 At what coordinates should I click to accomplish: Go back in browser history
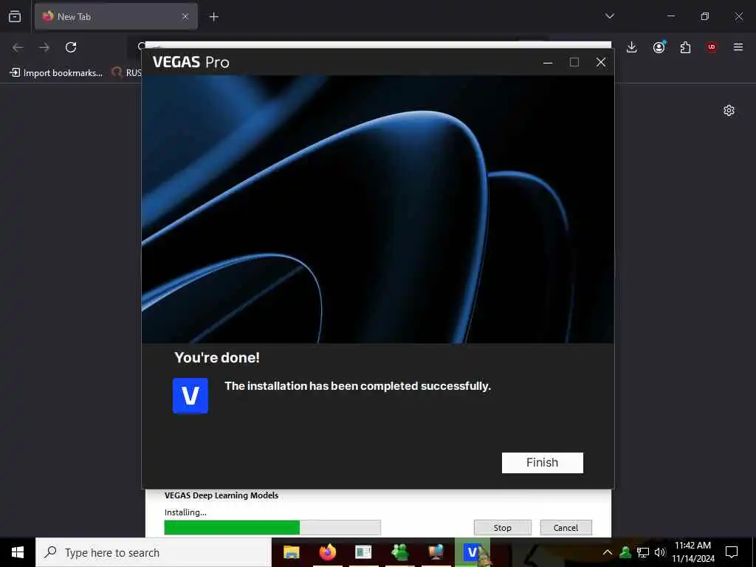[18, 47]
